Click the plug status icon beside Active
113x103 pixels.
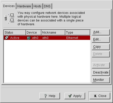coord(7,38)
